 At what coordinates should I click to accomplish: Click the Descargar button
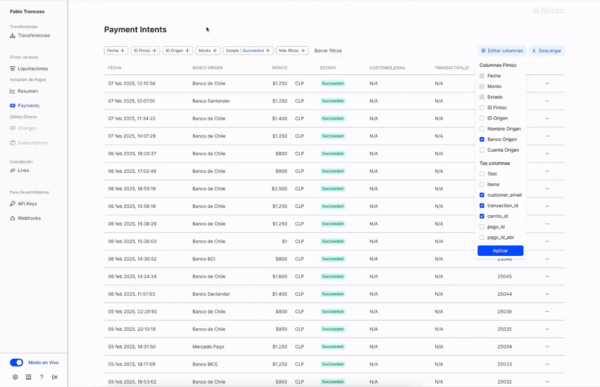pyautogui.click(x=547, y=51)
